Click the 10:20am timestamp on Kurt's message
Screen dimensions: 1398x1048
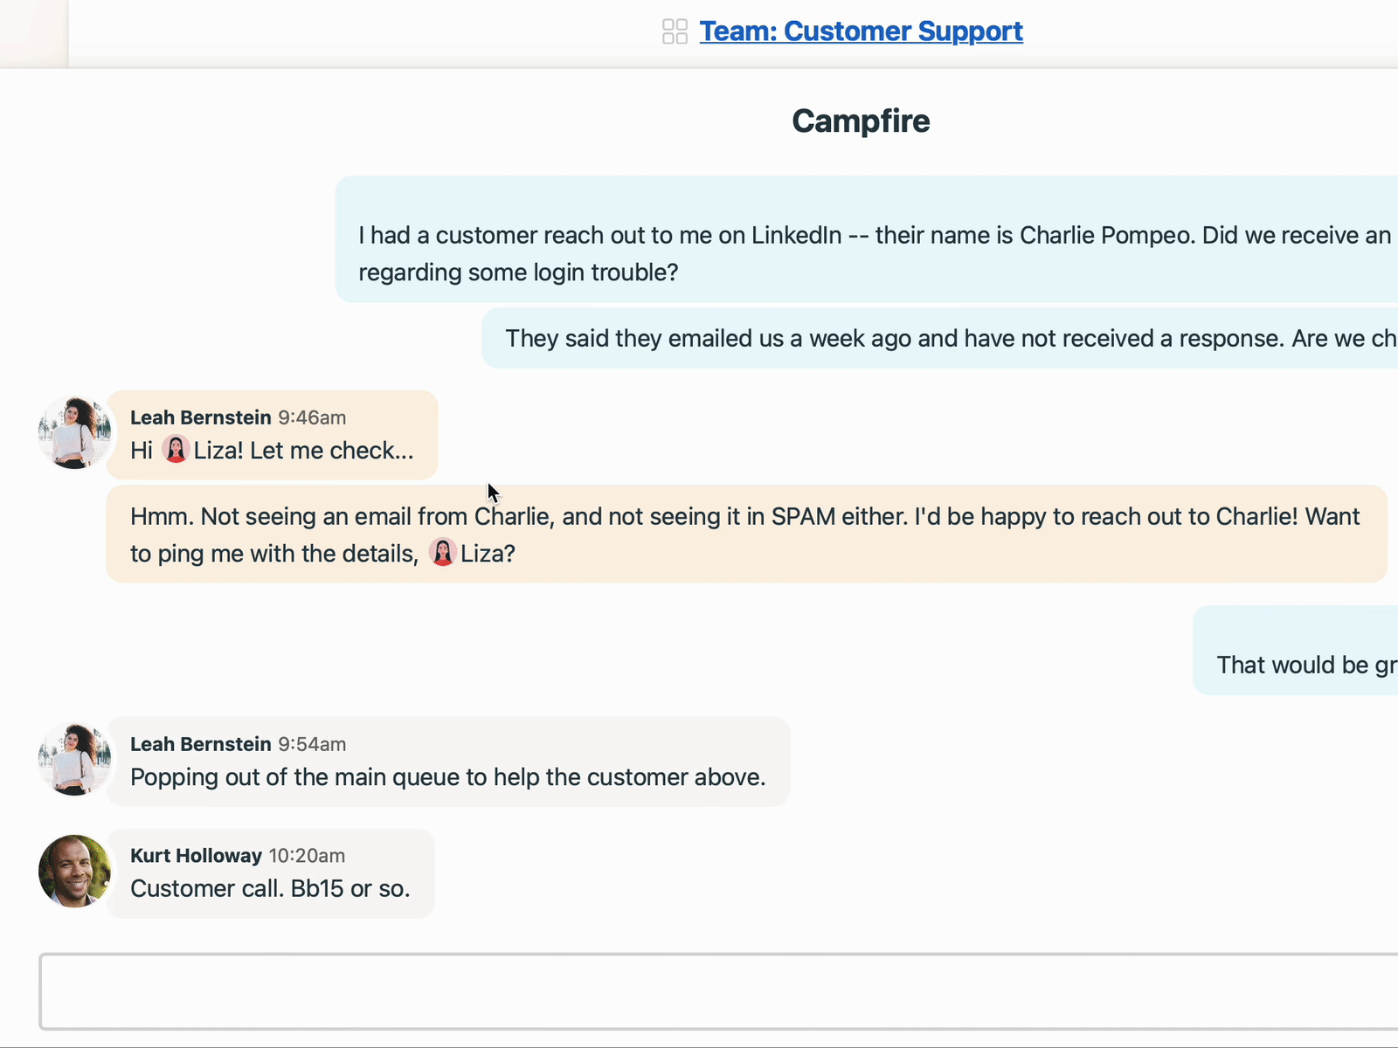pyautogui.click(x=307, y=856)
